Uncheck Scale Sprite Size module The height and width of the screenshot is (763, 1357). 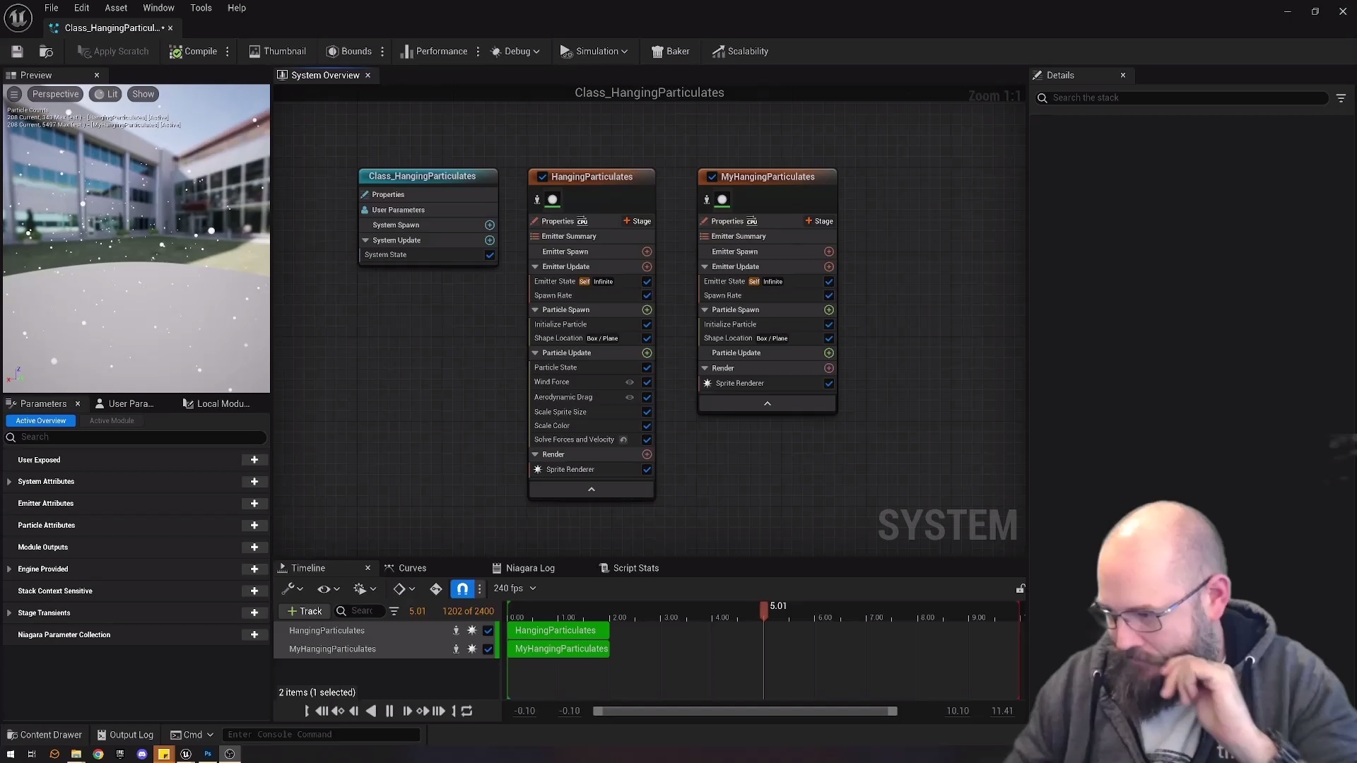click(x=647, y=412)
